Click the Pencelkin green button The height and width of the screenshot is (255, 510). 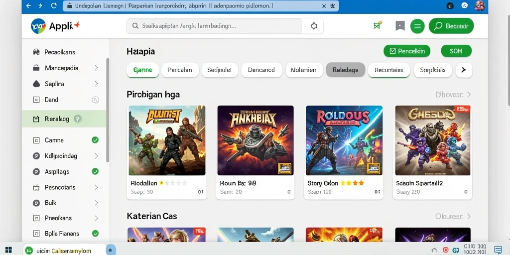(x=406, y=51)
